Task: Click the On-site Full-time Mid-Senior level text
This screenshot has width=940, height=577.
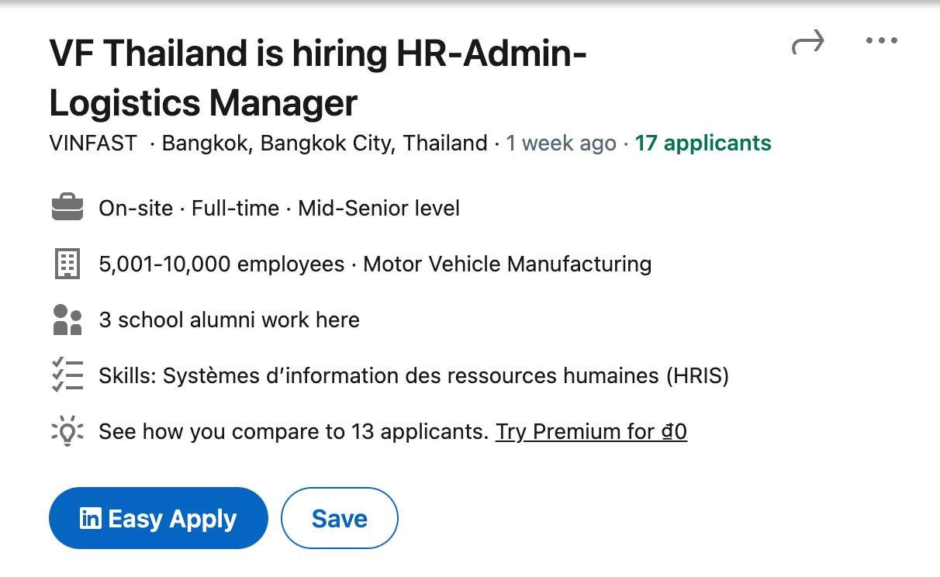Action: 279,209
